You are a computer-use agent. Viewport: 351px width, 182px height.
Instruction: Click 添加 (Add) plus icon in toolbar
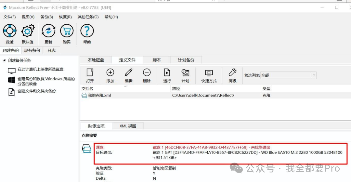point(110,72)
